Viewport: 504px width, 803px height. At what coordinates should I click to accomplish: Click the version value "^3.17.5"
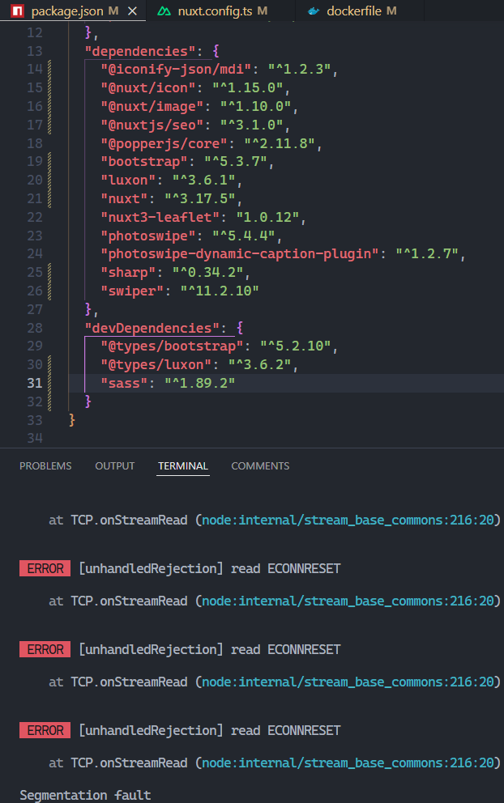tap(200, 198)
